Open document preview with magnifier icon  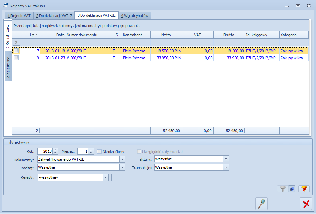coord(262,204)
